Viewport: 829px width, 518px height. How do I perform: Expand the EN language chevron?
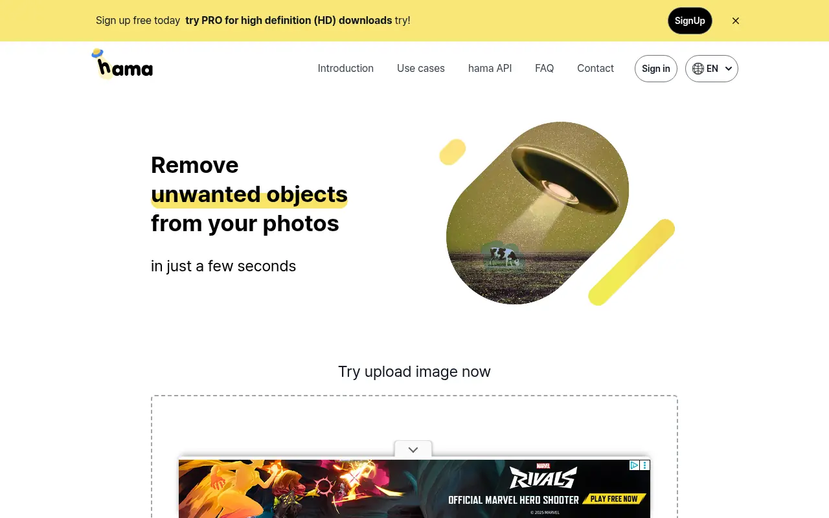click(729, 69)
